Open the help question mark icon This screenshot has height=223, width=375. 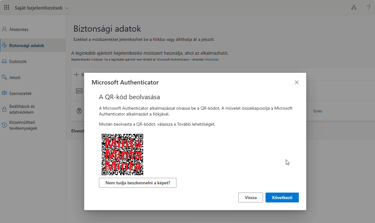tap(369, 8)
